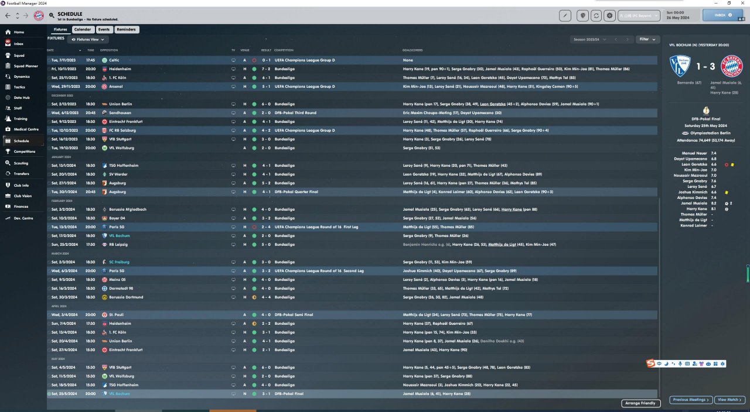The image size is (750, 412).
Task: Click the View Match button
Action: pyautogui.click(x=729, y=400)
